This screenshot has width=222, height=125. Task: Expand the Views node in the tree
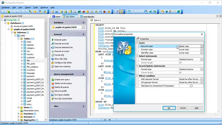click(x=18, y=108)
